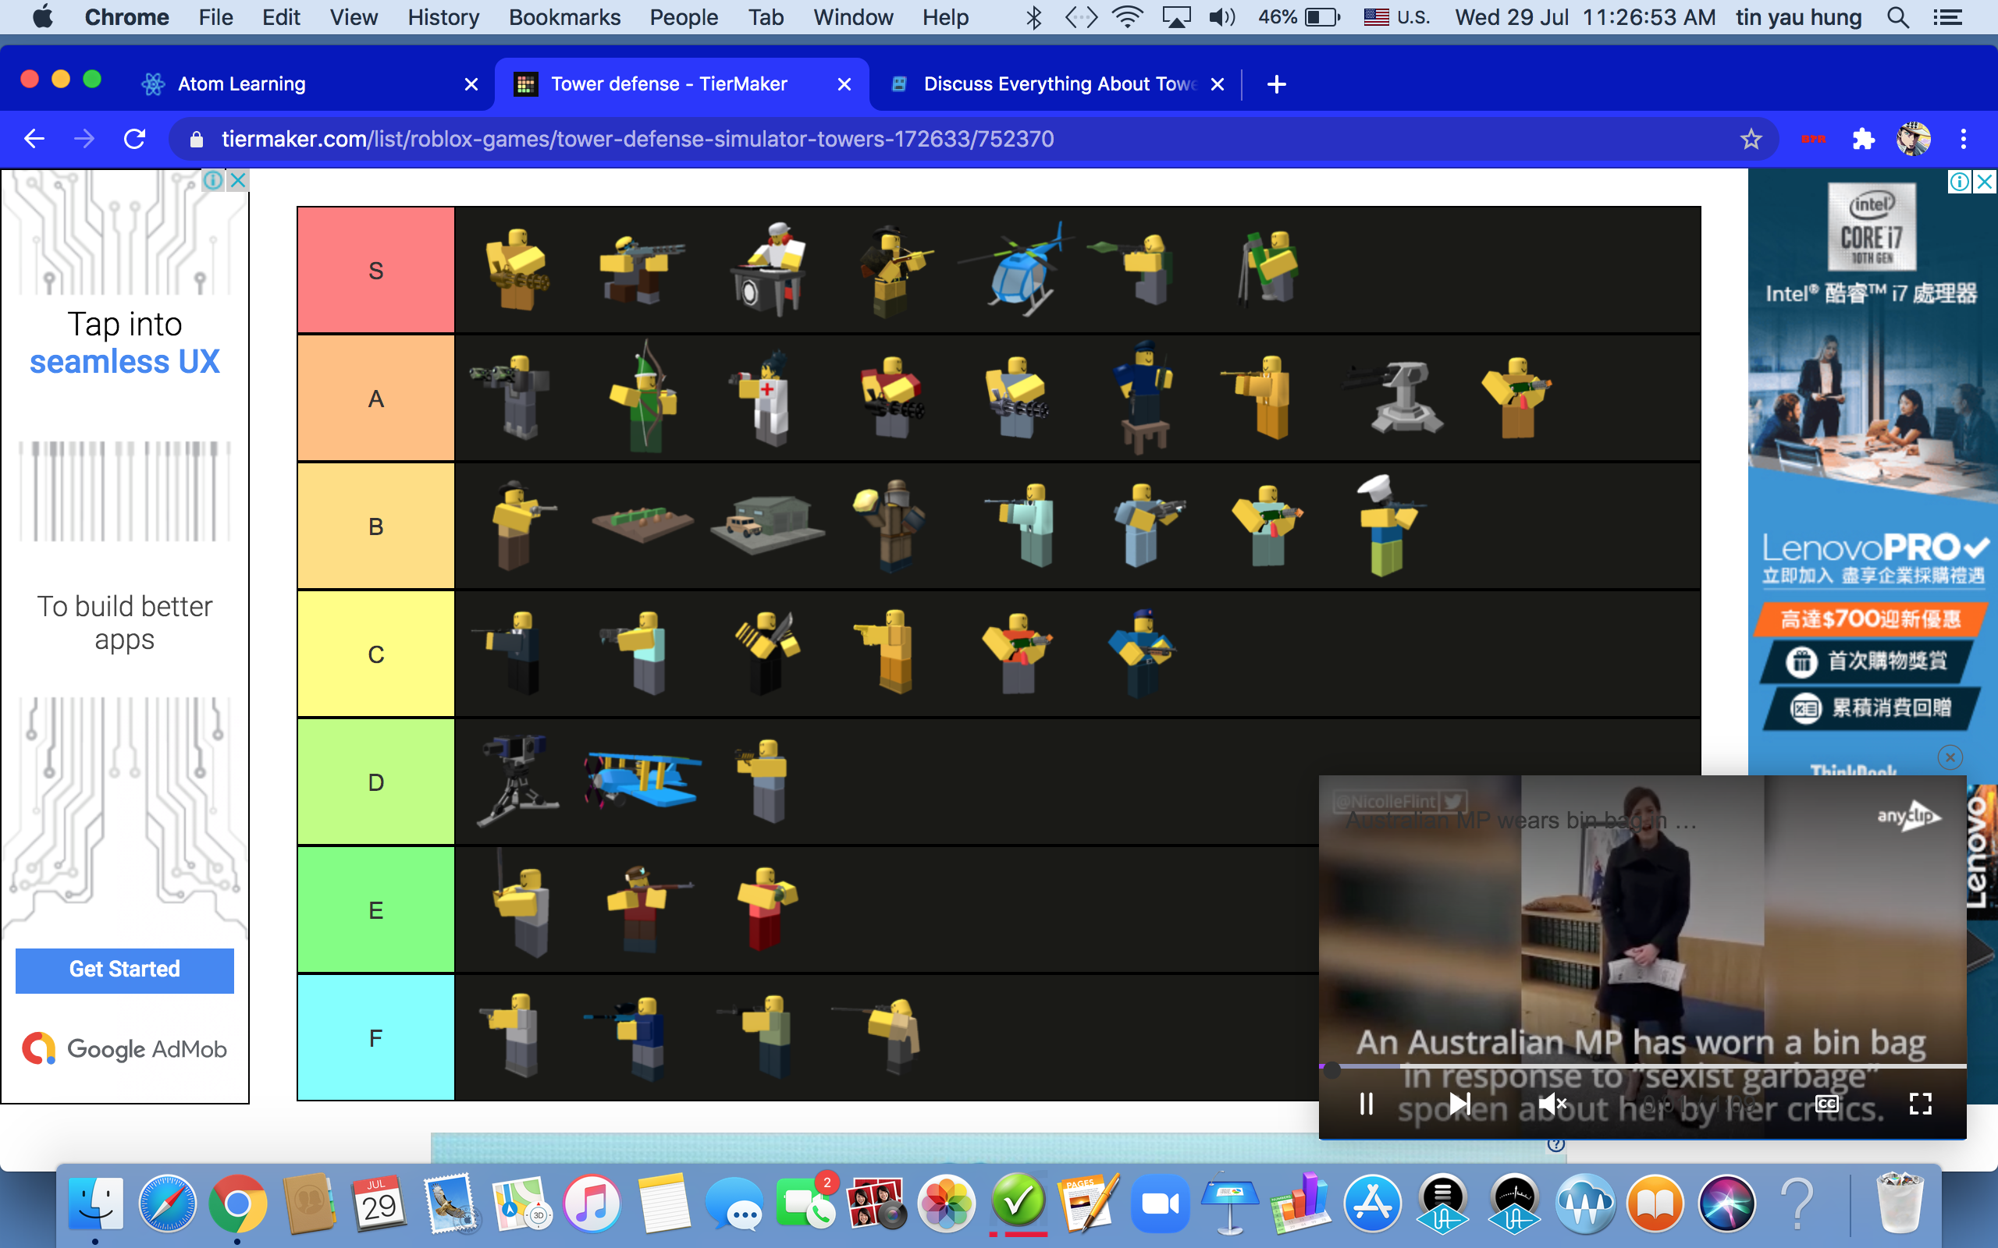1998x1248 pixels.
Task: Click the Get Started ad button
Action: 125,969
